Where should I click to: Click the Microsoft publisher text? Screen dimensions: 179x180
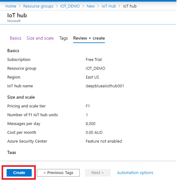coord(14,21)
